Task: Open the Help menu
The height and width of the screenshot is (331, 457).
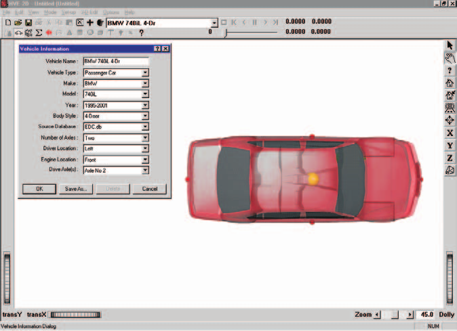Action: (x=130, y=12)
